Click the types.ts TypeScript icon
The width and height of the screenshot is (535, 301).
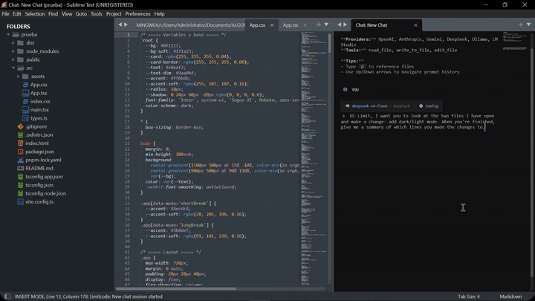coord(25,118)
